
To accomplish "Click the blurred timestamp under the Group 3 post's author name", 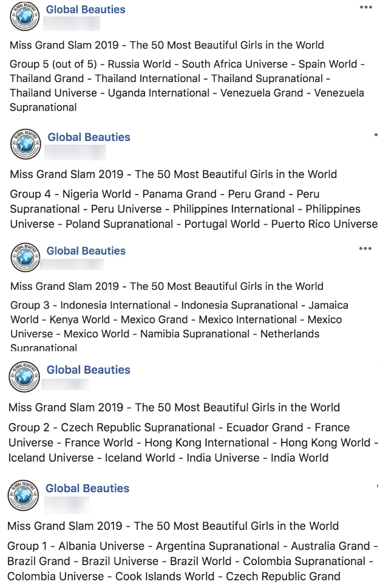I will 72,264.
